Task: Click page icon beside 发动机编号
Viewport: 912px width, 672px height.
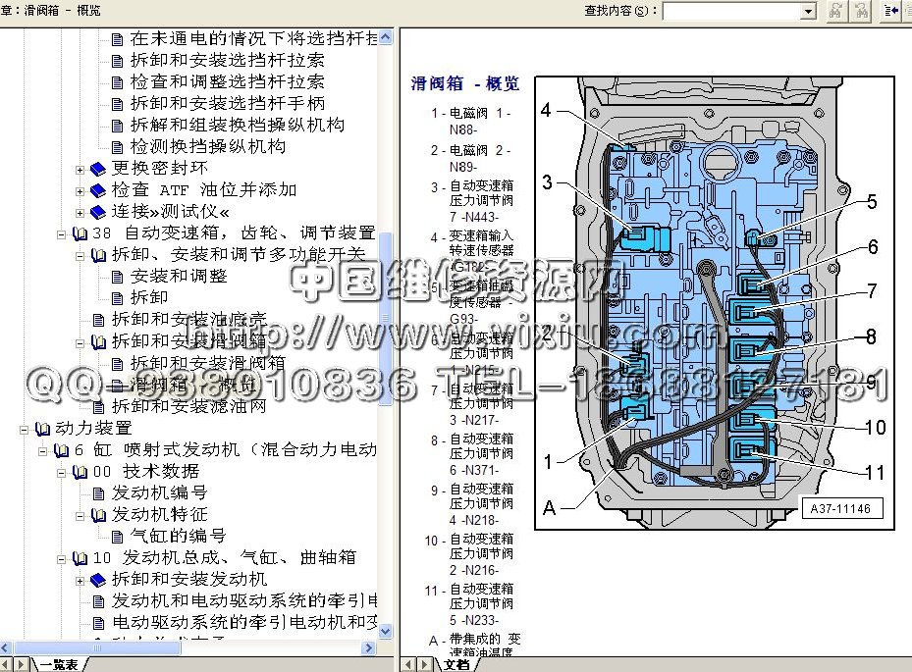Action: [97, 492]
